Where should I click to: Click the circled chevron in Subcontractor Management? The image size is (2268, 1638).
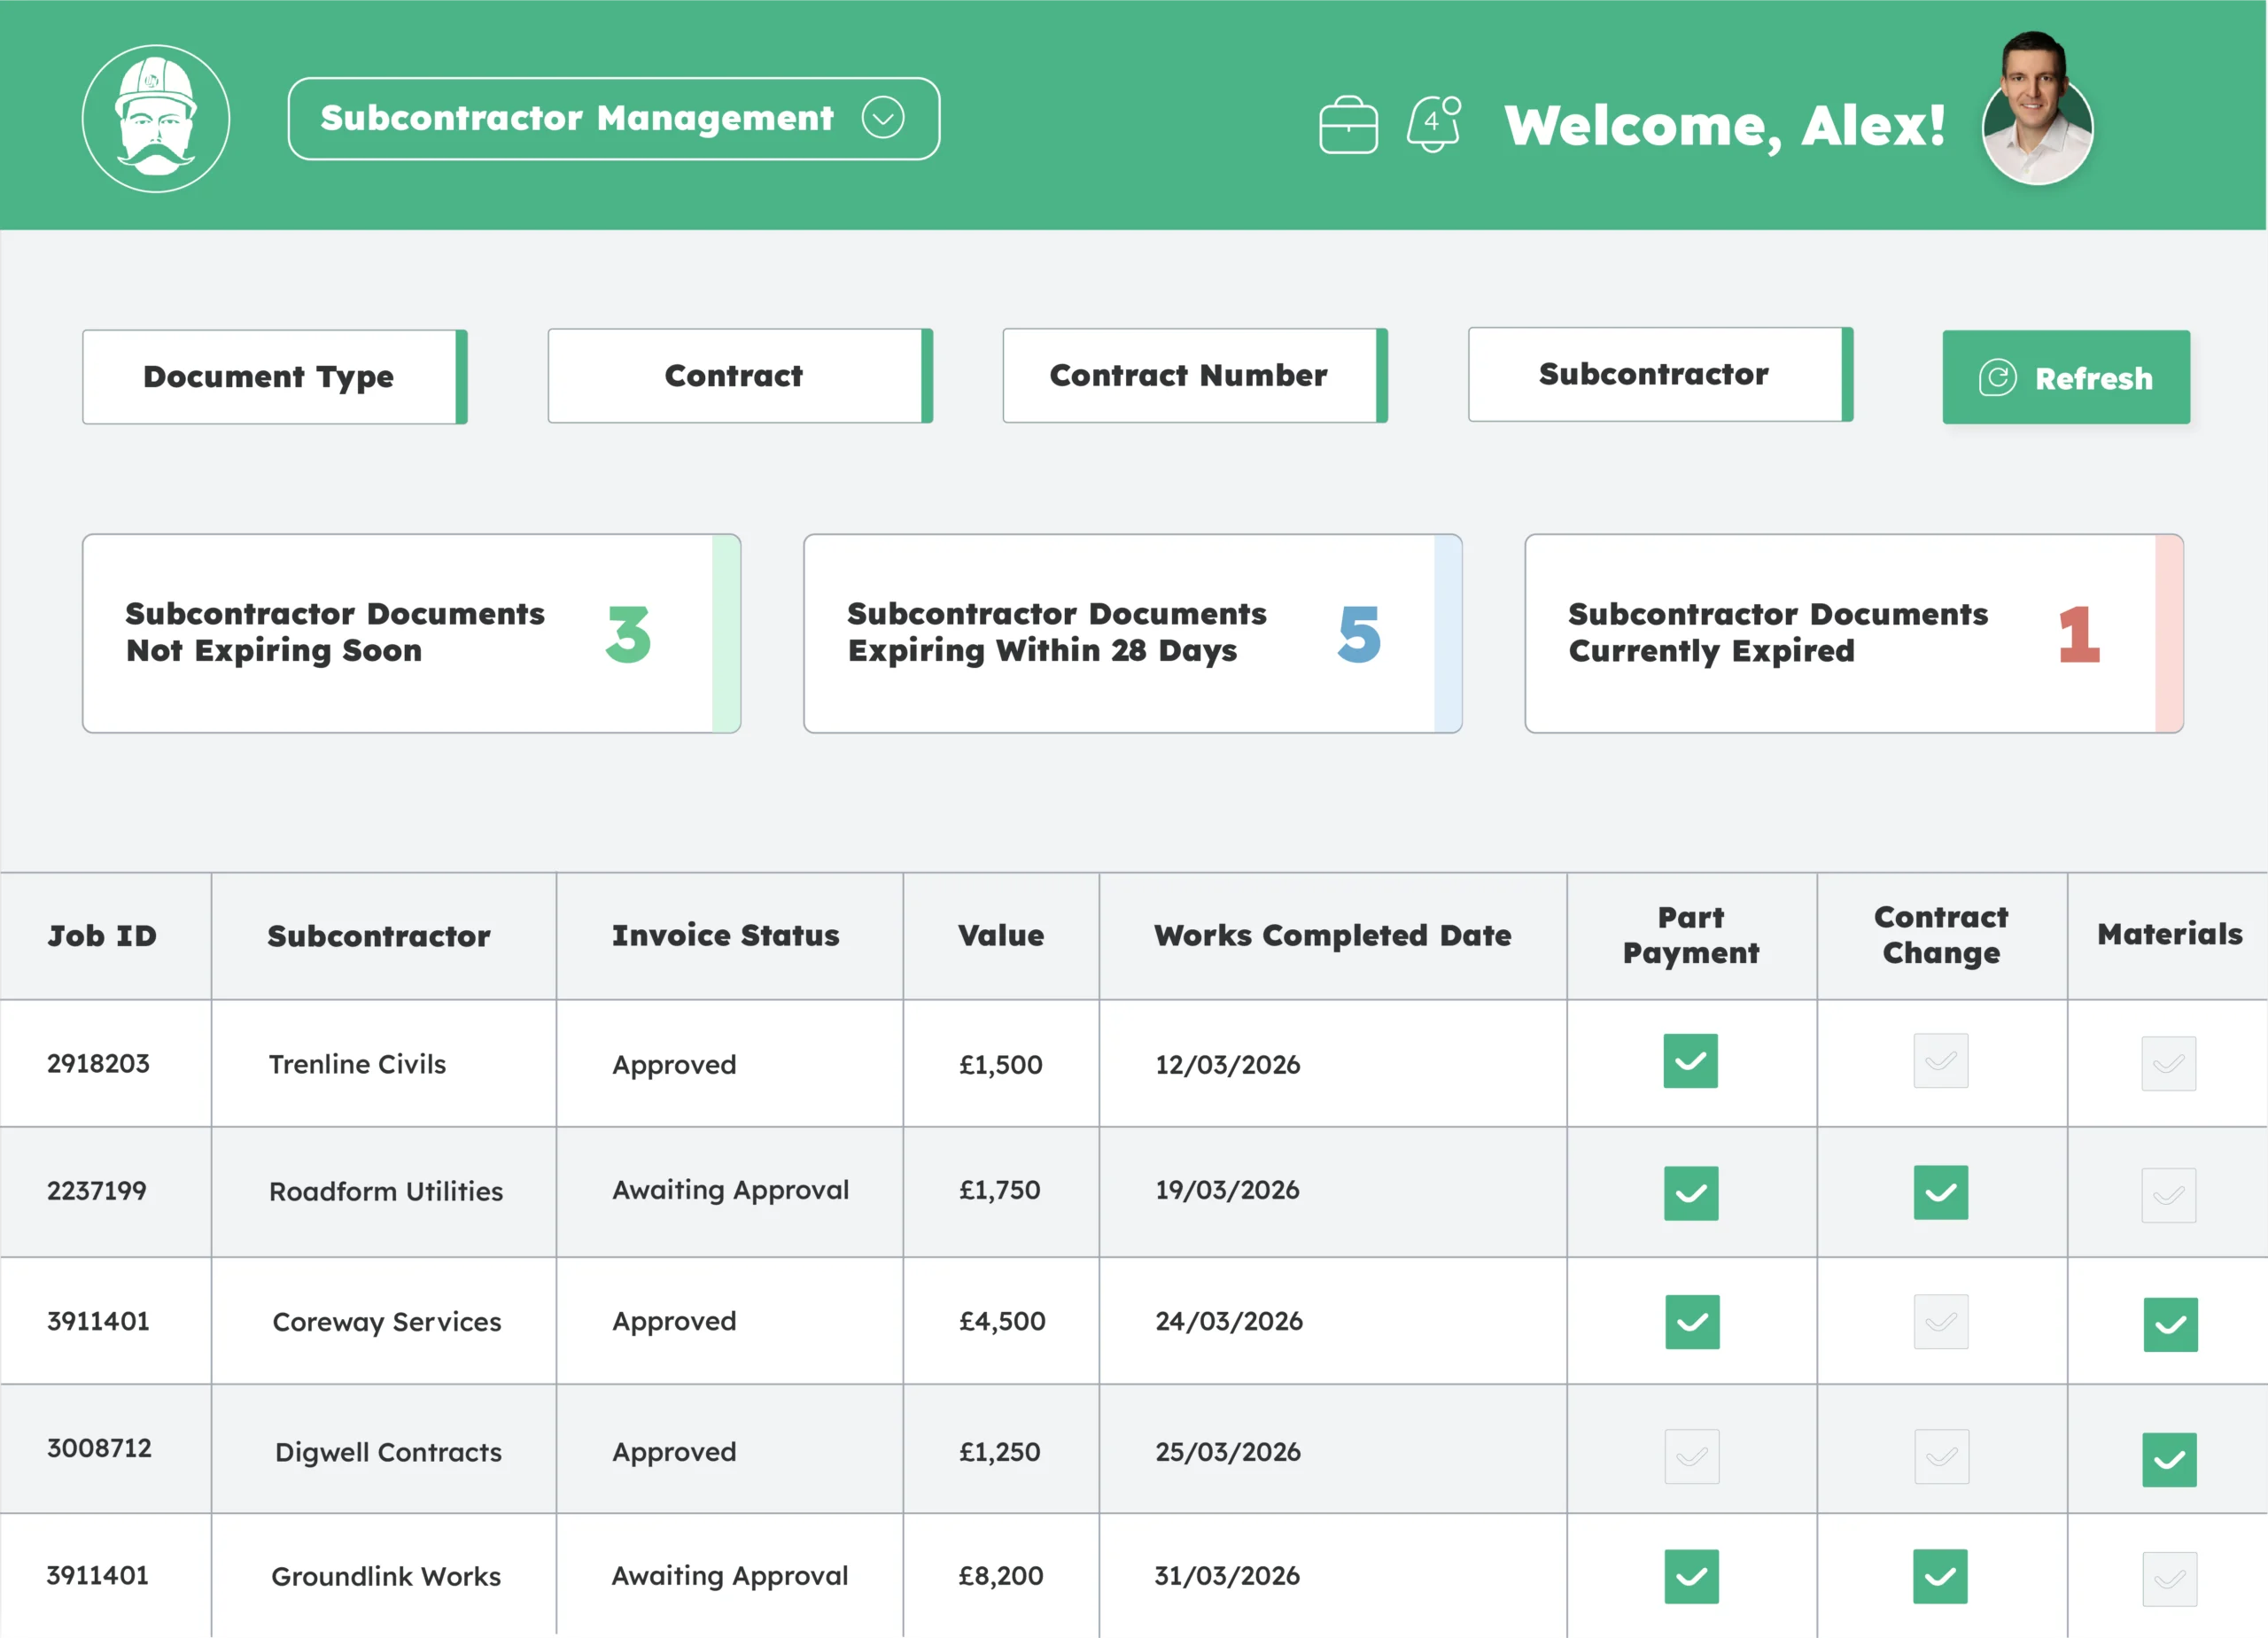883,118
